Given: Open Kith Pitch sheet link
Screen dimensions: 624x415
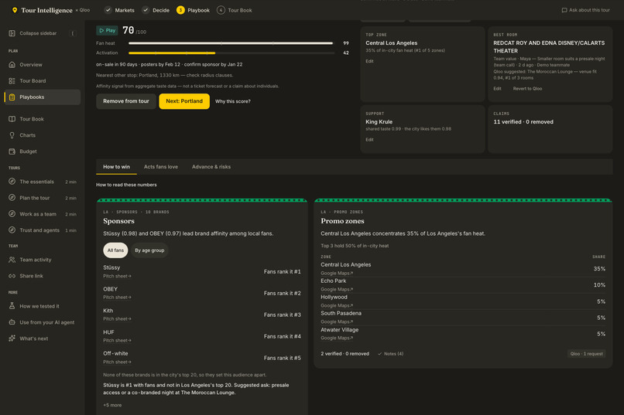Looking at the screenshot, I should (117, 319).
